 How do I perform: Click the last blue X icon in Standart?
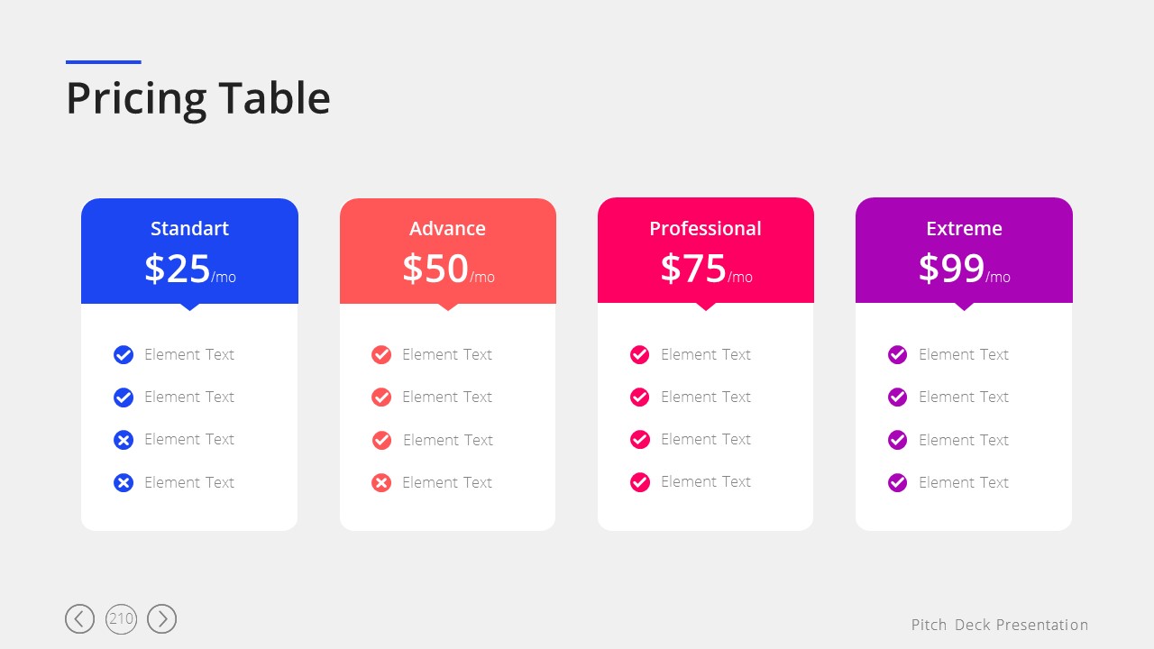click(124, 483)
